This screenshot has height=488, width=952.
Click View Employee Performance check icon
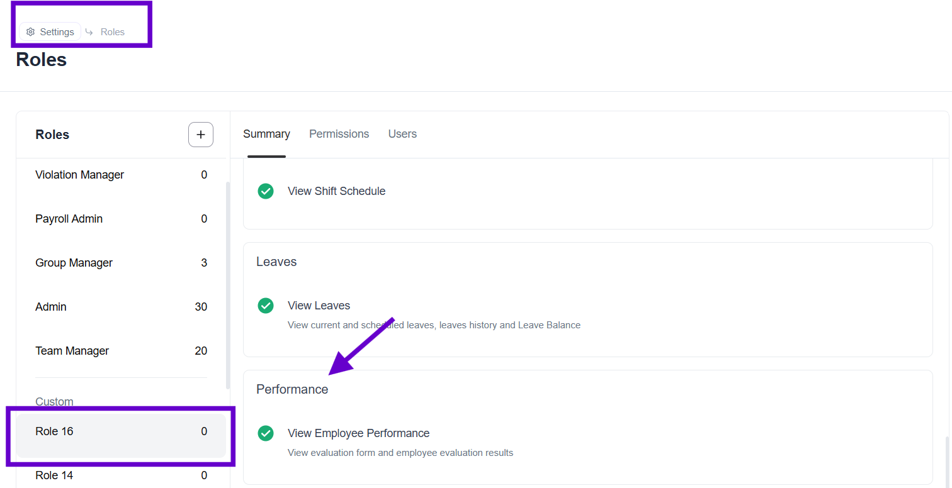[266, 433]
